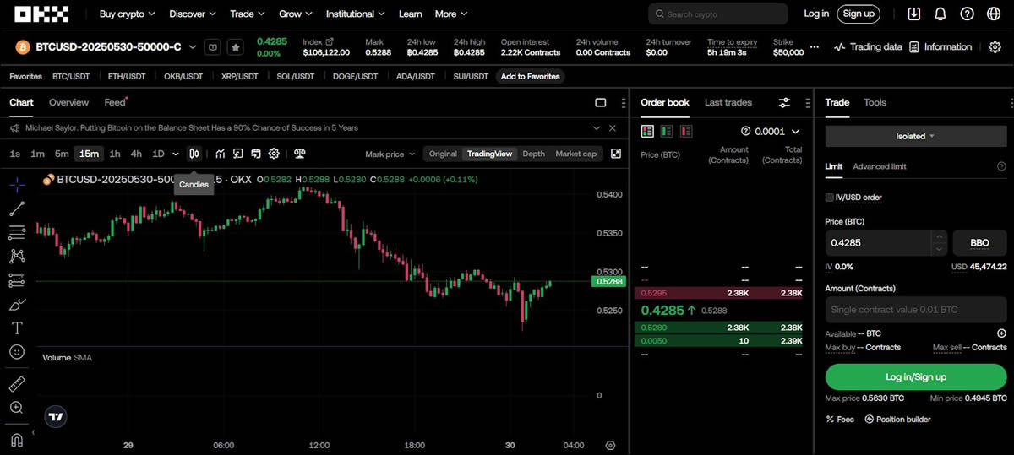Open the Overview tab
The image size is (1014, 455).
pos(68,102)
